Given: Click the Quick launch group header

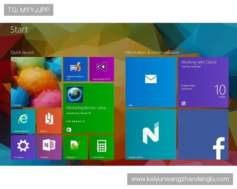Looking at the screenshot, I should point(22,52).
